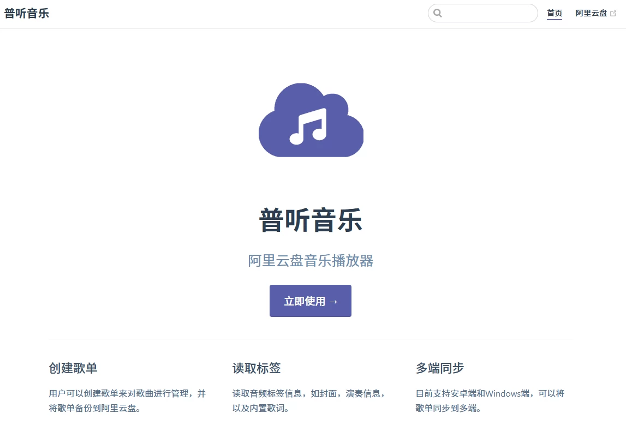The width and height of the screenshot is (626, 431).
Task: Click the divider line above the feature columns
Action: click(310, 338)
